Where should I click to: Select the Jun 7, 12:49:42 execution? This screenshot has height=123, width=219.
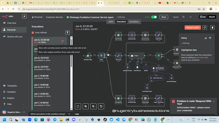point(50,104)
